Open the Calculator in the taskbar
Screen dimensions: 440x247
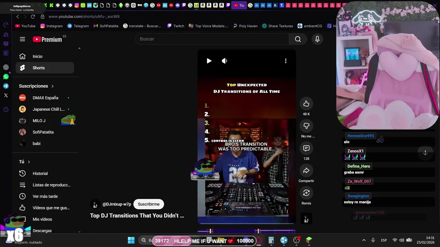[271, 240]
